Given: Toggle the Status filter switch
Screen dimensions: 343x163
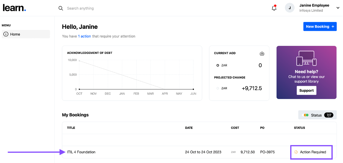Looking at the screenshot, I should [x=305, y=115].
